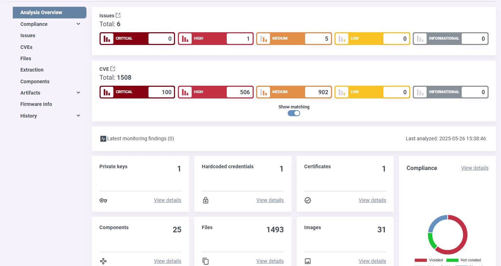Screen dimensions: 501x266
Task: Expand the Compliance sidebar section
Action: (x=78, y=24)
